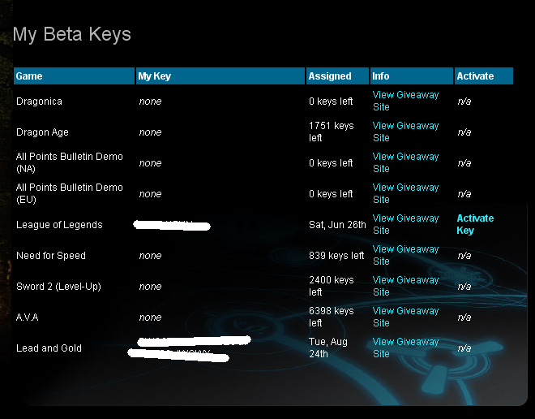Viewport: 535px width, 419px height.
Task: Click the Activate column header
Action: (483, 76)
